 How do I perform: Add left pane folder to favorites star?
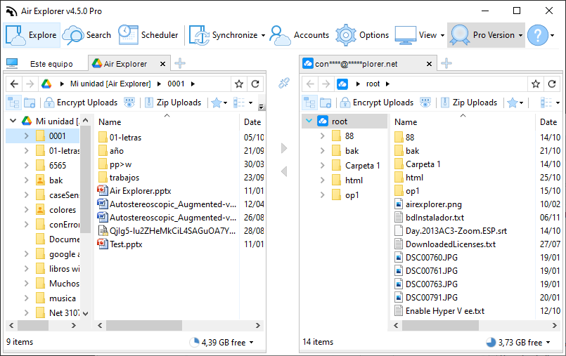point(239,84)
